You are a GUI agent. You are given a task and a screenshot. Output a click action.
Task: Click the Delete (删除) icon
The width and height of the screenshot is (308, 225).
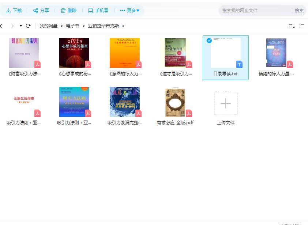point(62,11)
